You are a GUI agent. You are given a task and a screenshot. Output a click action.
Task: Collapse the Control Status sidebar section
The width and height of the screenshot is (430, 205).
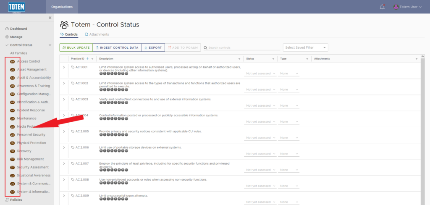click(x=50, y=45)
